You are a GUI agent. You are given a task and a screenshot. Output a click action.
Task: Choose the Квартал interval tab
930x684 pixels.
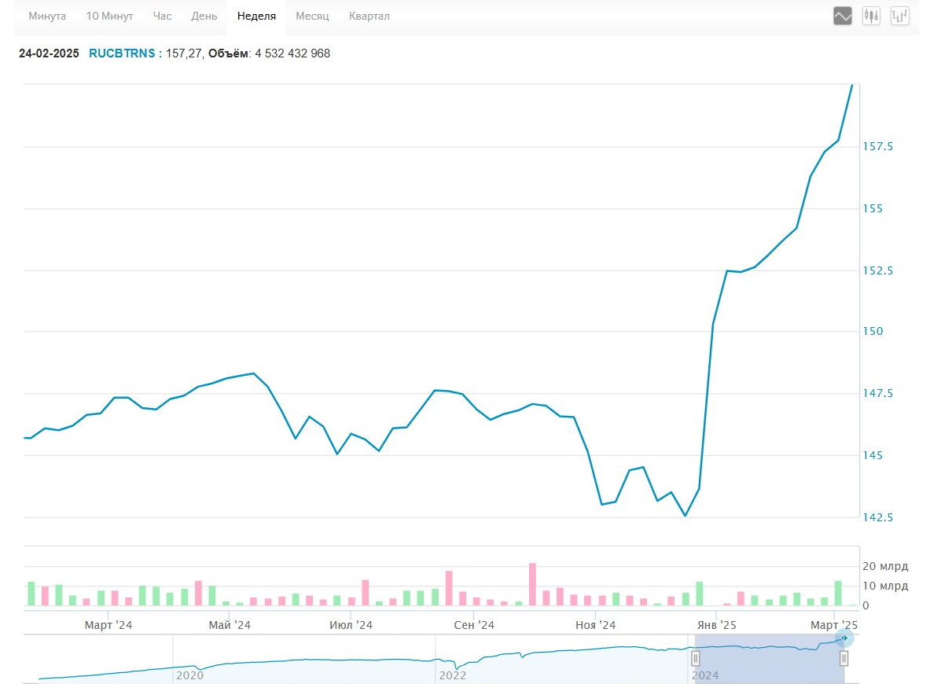369,17
